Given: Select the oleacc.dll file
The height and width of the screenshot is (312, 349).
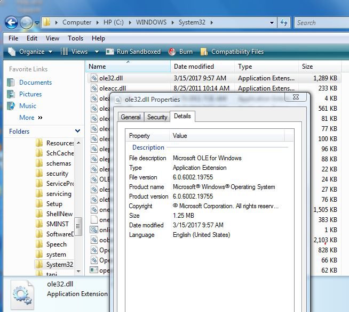Looking at the screenshot, I should point(113,88).
